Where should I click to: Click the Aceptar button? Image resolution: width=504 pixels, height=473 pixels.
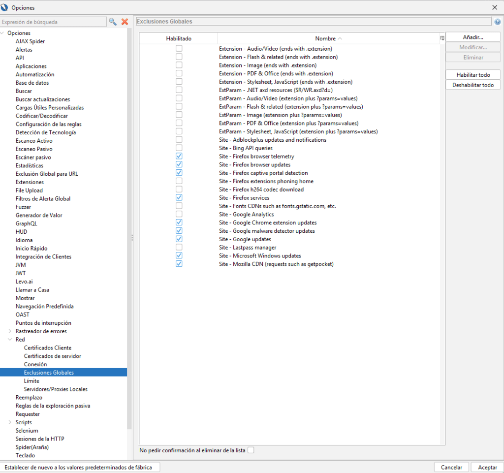coord(487,467)
